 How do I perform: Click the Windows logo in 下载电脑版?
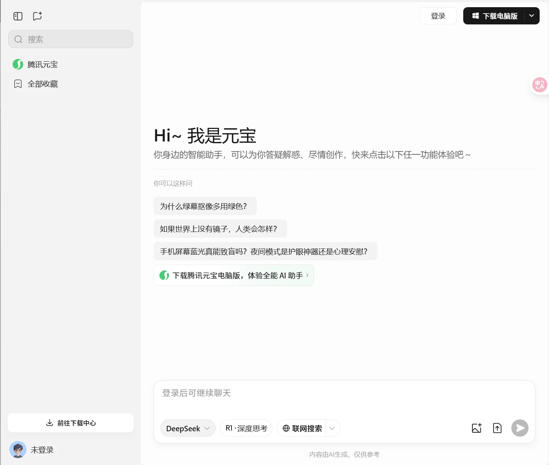click(x=475, y=16)
